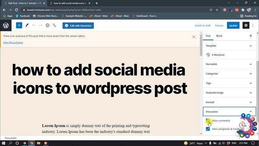This screenshot has height=146, width=259.
Task: Open the Dashboard bookmark
Action: 145,16
